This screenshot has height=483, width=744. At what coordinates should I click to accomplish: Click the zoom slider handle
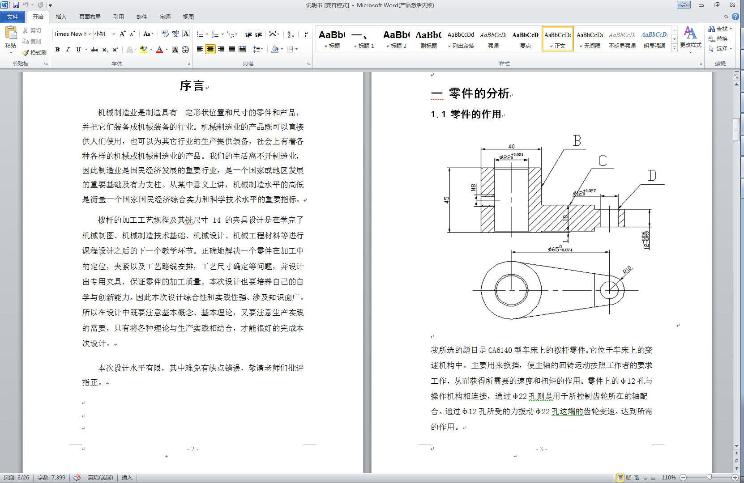(x=710, y=478)
